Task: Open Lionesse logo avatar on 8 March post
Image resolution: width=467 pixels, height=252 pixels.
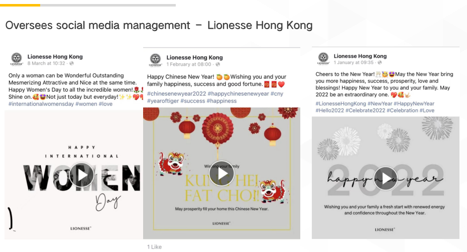Action: (x=17, y=59)
